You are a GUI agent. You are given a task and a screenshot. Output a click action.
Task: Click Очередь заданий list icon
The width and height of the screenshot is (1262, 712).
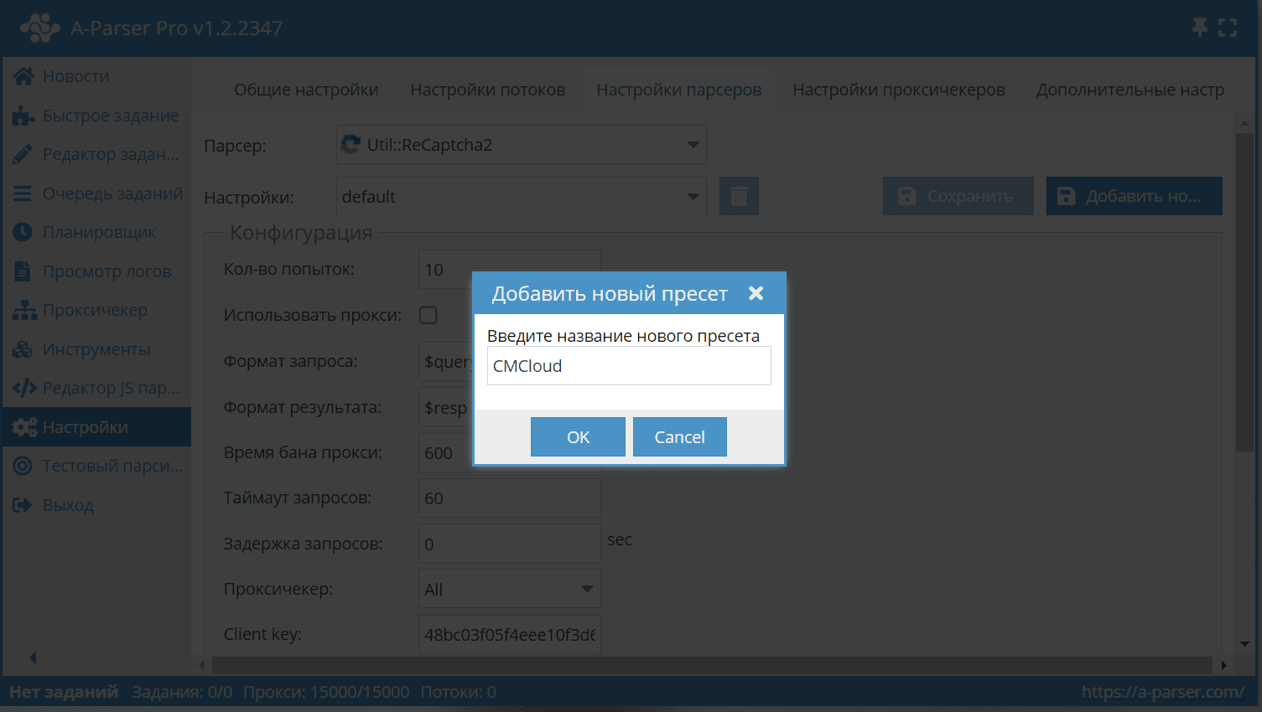coord(23,193)
